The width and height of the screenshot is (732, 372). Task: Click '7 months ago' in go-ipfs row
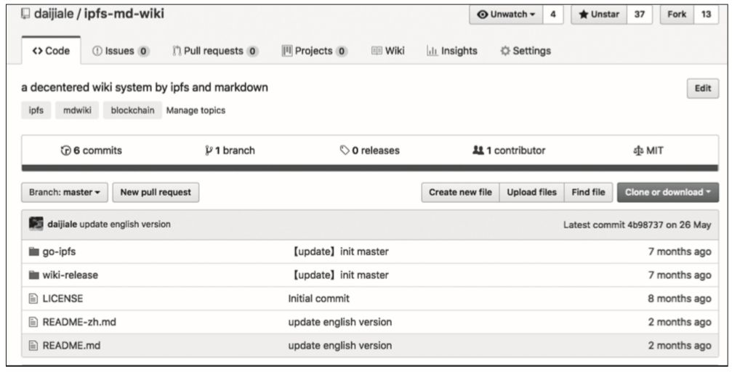(x=679, y=252)
